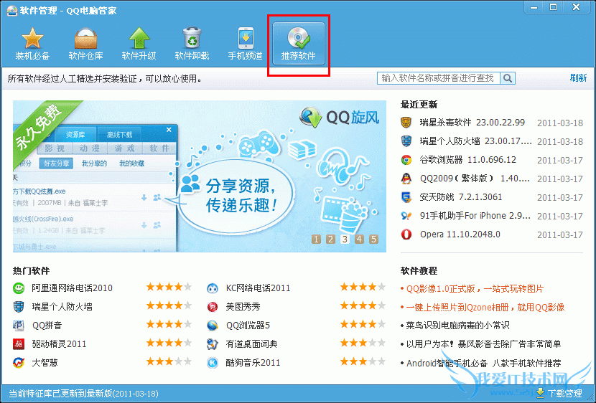This screenshot has width=596, height=403.
Task: Open QQ拼音 software link
Action: [47, 326]
